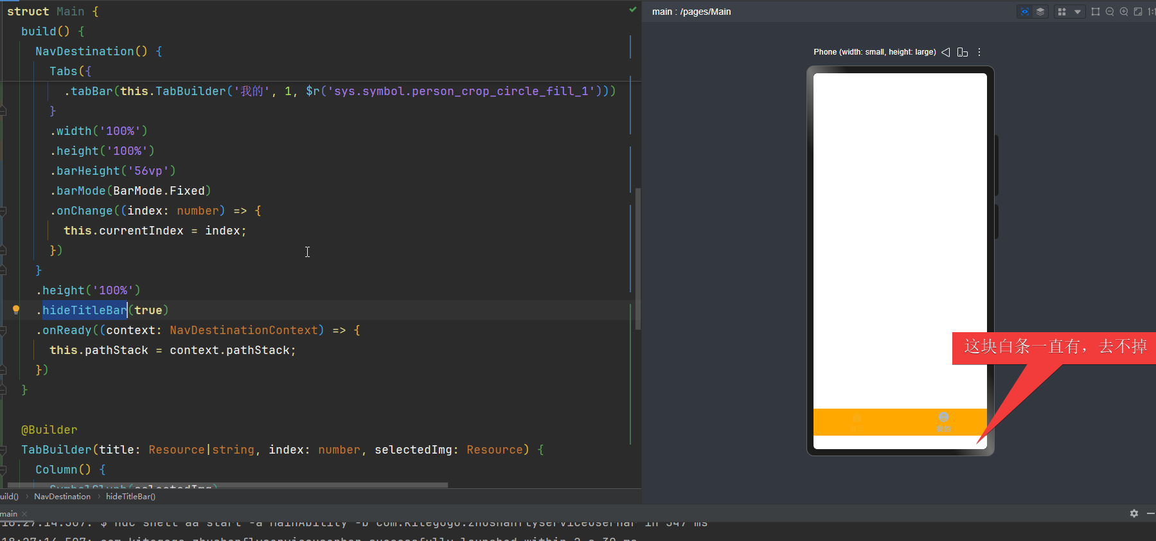Select the main run tab
The width and height of the screenshot is (1156, 541).
tap(9, 514)
